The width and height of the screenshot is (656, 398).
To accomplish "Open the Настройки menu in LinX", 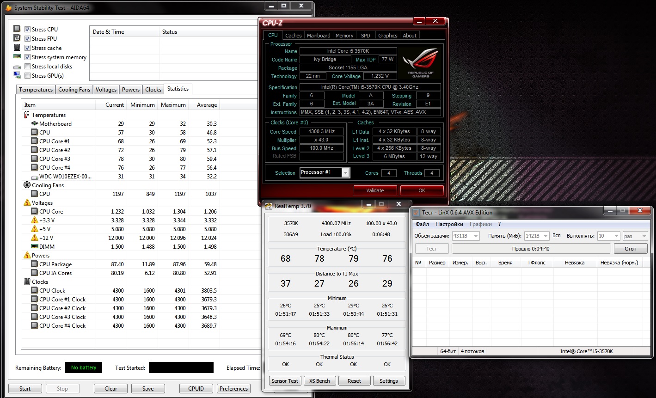I will [x=449, y=224].
